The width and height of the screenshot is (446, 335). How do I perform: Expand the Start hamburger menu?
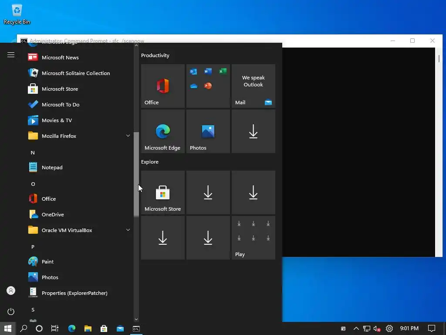point(11,55)
